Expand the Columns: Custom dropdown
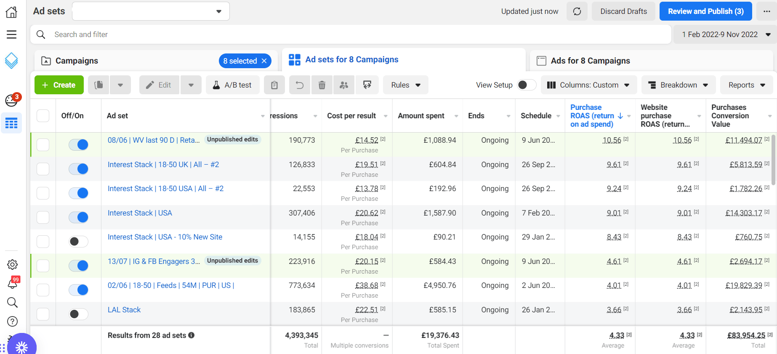Viewport: 777px width, 354px height. point(588,85)
